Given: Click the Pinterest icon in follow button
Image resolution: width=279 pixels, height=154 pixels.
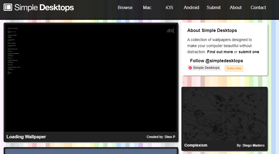Looking at the screenshot, I should coord(190,68).
